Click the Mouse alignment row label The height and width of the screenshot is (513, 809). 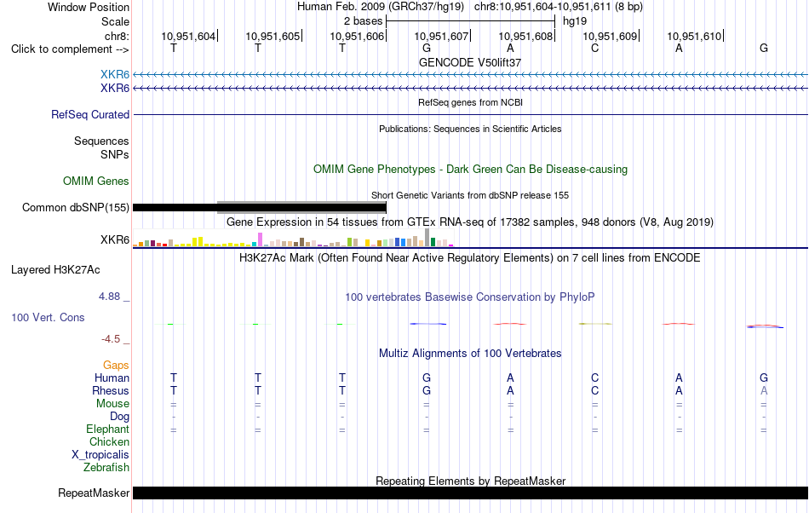(x=112, y=404)
